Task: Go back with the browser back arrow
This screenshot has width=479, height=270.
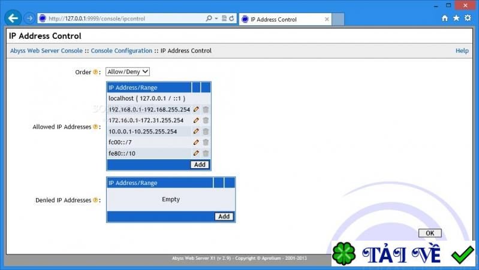Action: 13,19
